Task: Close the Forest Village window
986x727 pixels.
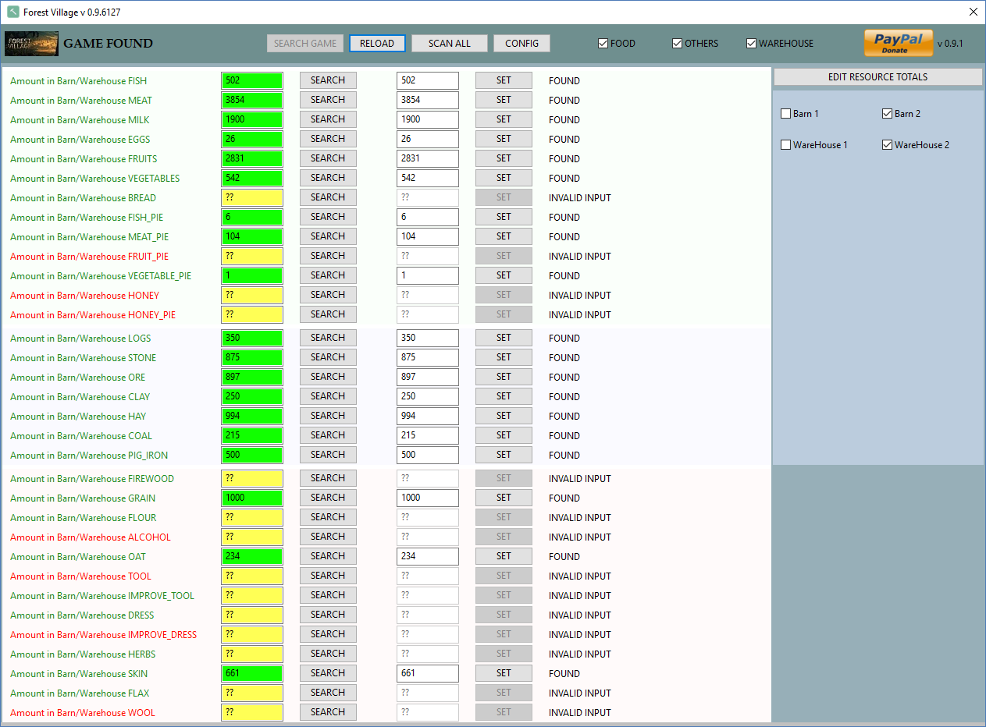Action: [973, 12]
